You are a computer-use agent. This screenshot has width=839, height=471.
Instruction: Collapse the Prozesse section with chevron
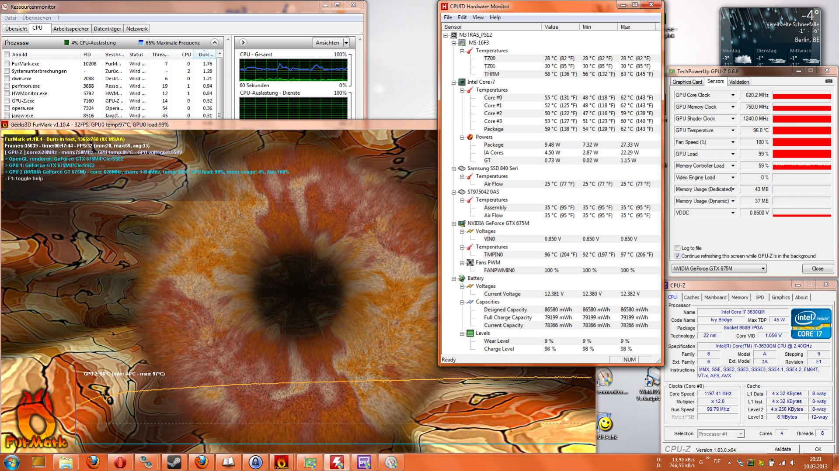coord(214,42)
